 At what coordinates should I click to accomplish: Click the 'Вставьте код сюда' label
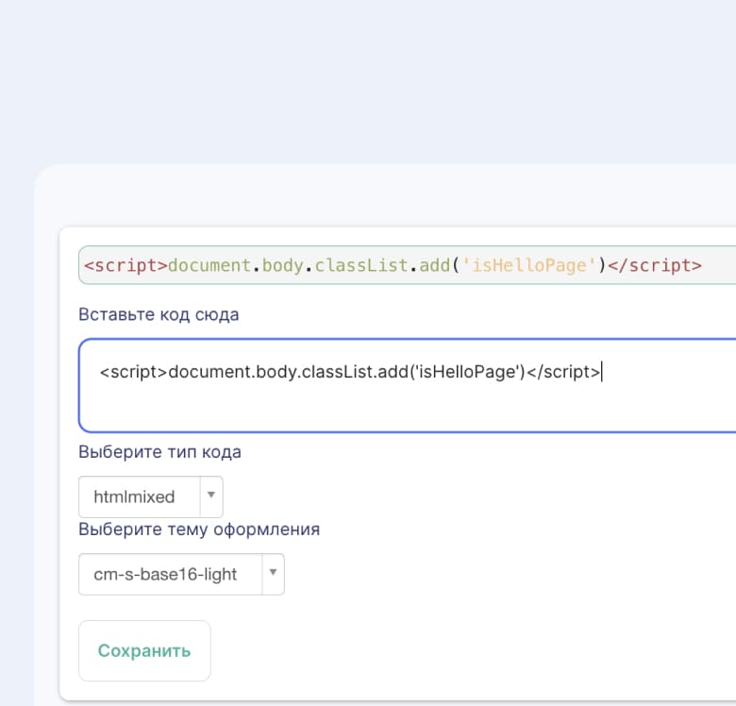[x=159, y=314]
